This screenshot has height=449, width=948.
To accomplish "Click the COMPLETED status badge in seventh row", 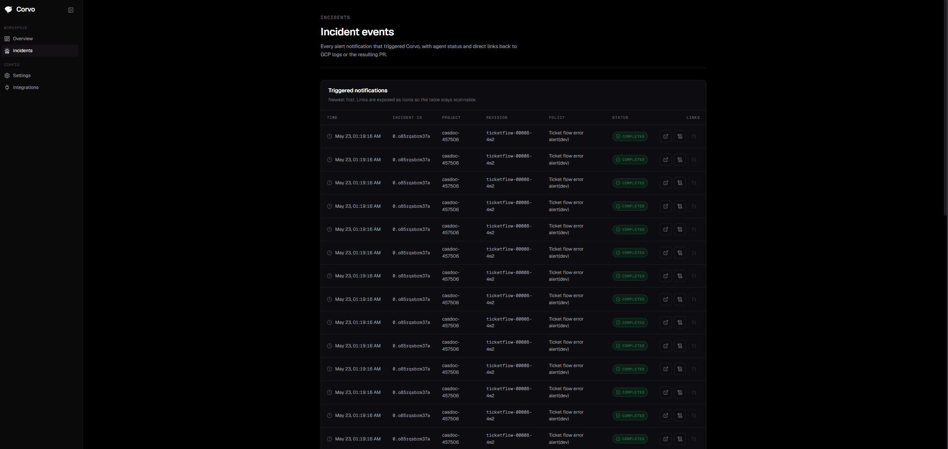I will click(x=630, y=276).
